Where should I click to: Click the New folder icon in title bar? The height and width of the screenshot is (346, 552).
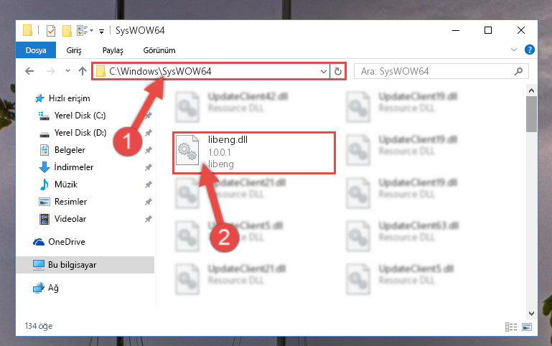click(67, 31)
